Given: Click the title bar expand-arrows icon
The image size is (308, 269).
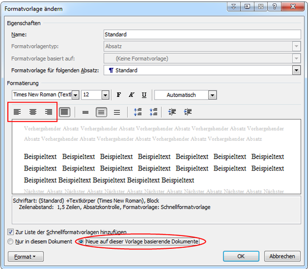Looking at the screenshot, I should (260, 7).
